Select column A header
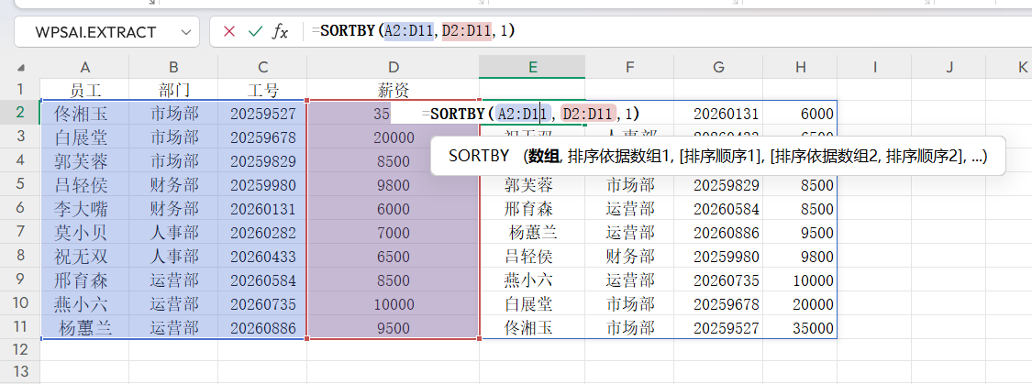Image resolution: width=1032 pixels, height=384 pixels. coord(85,66)
